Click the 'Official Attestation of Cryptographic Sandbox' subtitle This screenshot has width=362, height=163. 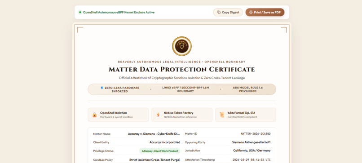coord(182,78)
